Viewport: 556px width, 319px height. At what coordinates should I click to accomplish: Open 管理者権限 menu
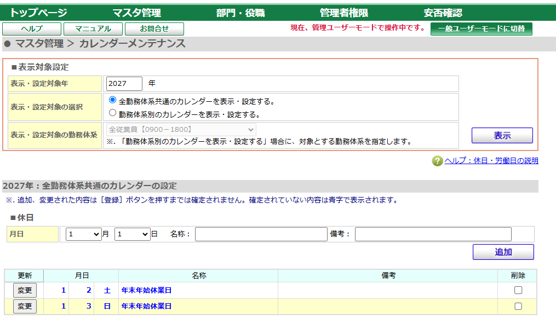[x=344, y=13]
